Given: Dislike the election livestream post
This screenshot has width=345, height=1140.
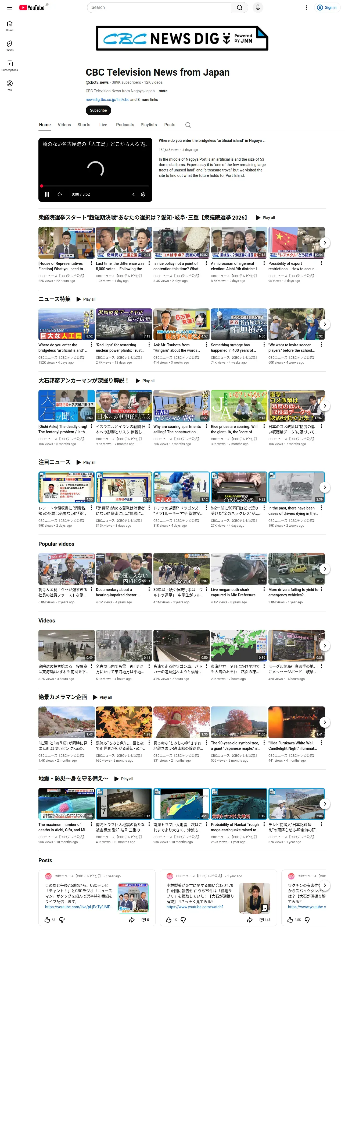Looking at the screenshot, I should [62, 919].
